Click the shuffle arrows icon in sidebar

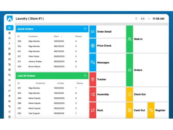click(10, 85)
